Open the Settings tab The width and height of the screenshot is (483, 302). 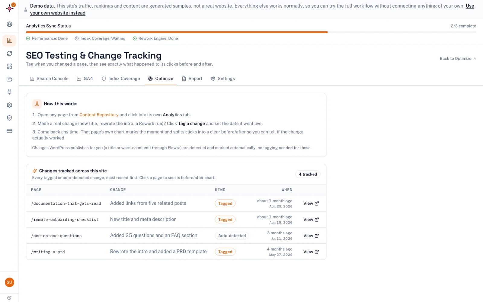223,79
